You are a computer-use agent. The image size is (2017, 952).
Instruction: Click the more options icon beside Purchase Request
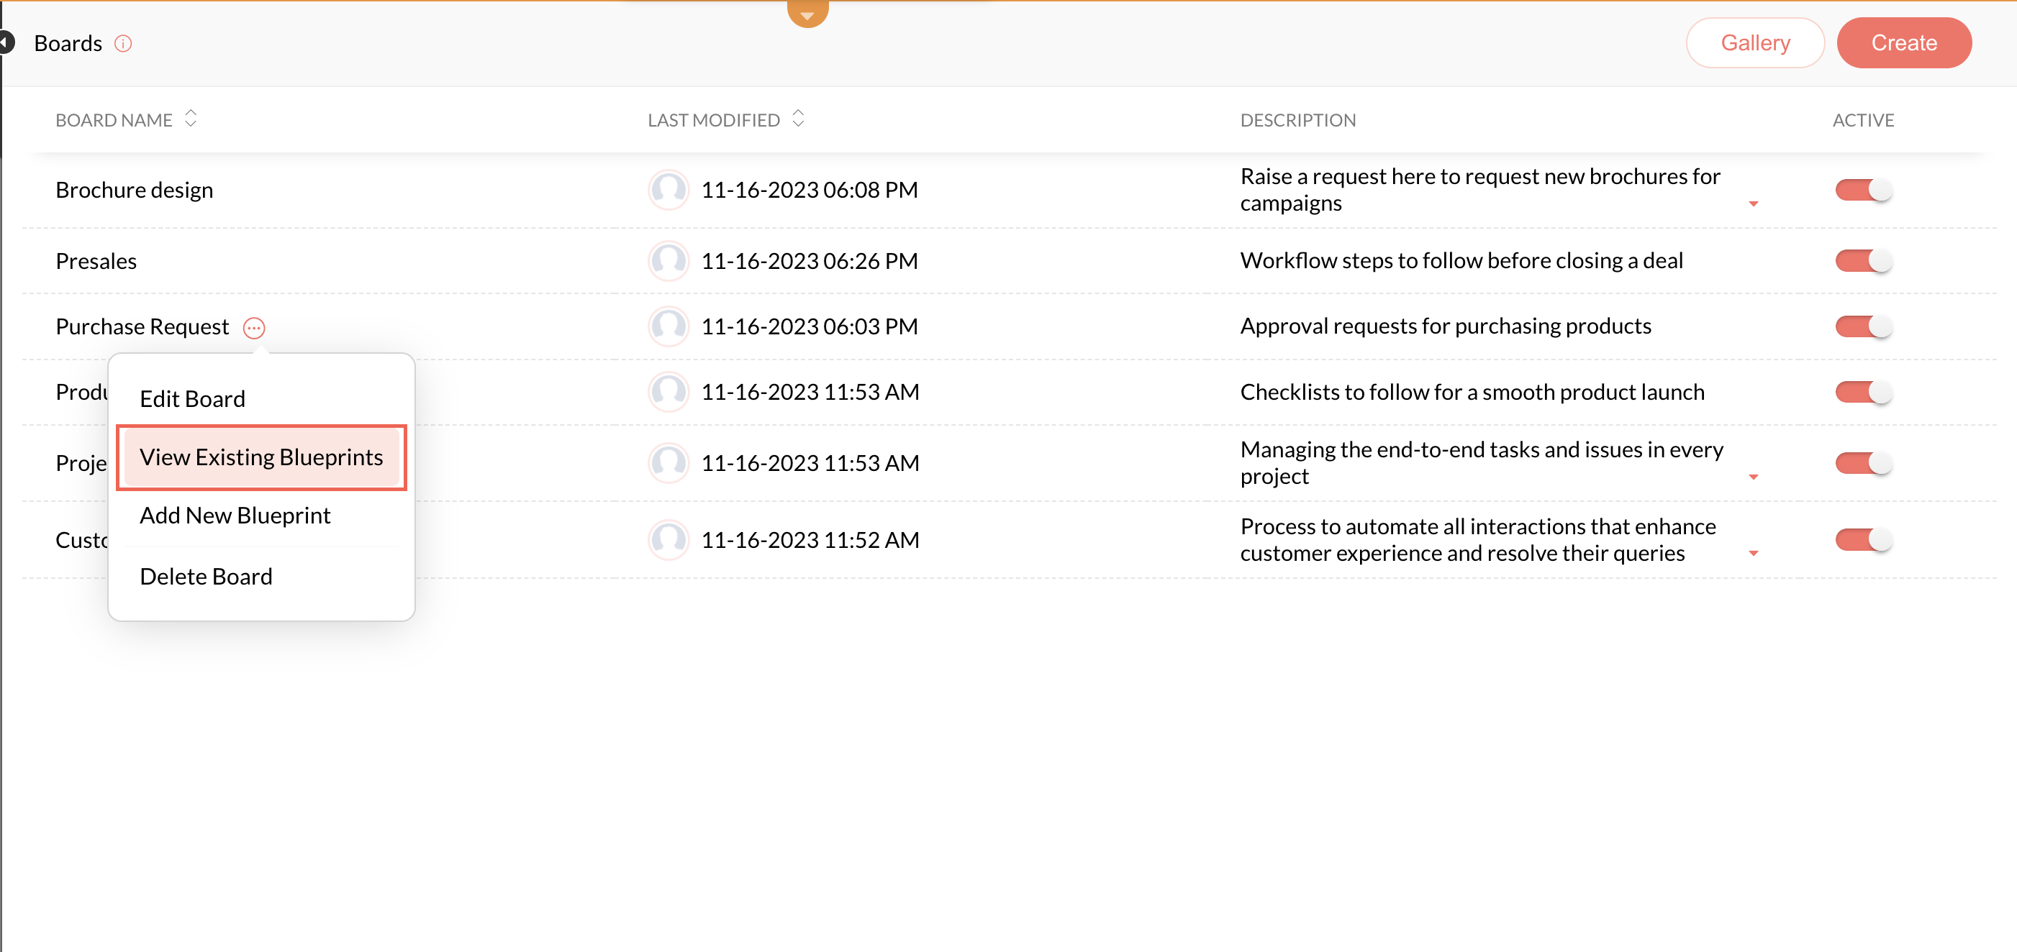[254, 327]
